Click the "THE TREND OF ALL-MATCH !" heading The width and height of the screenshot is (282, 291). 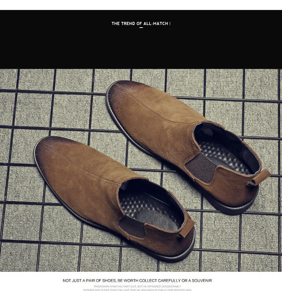141,24
